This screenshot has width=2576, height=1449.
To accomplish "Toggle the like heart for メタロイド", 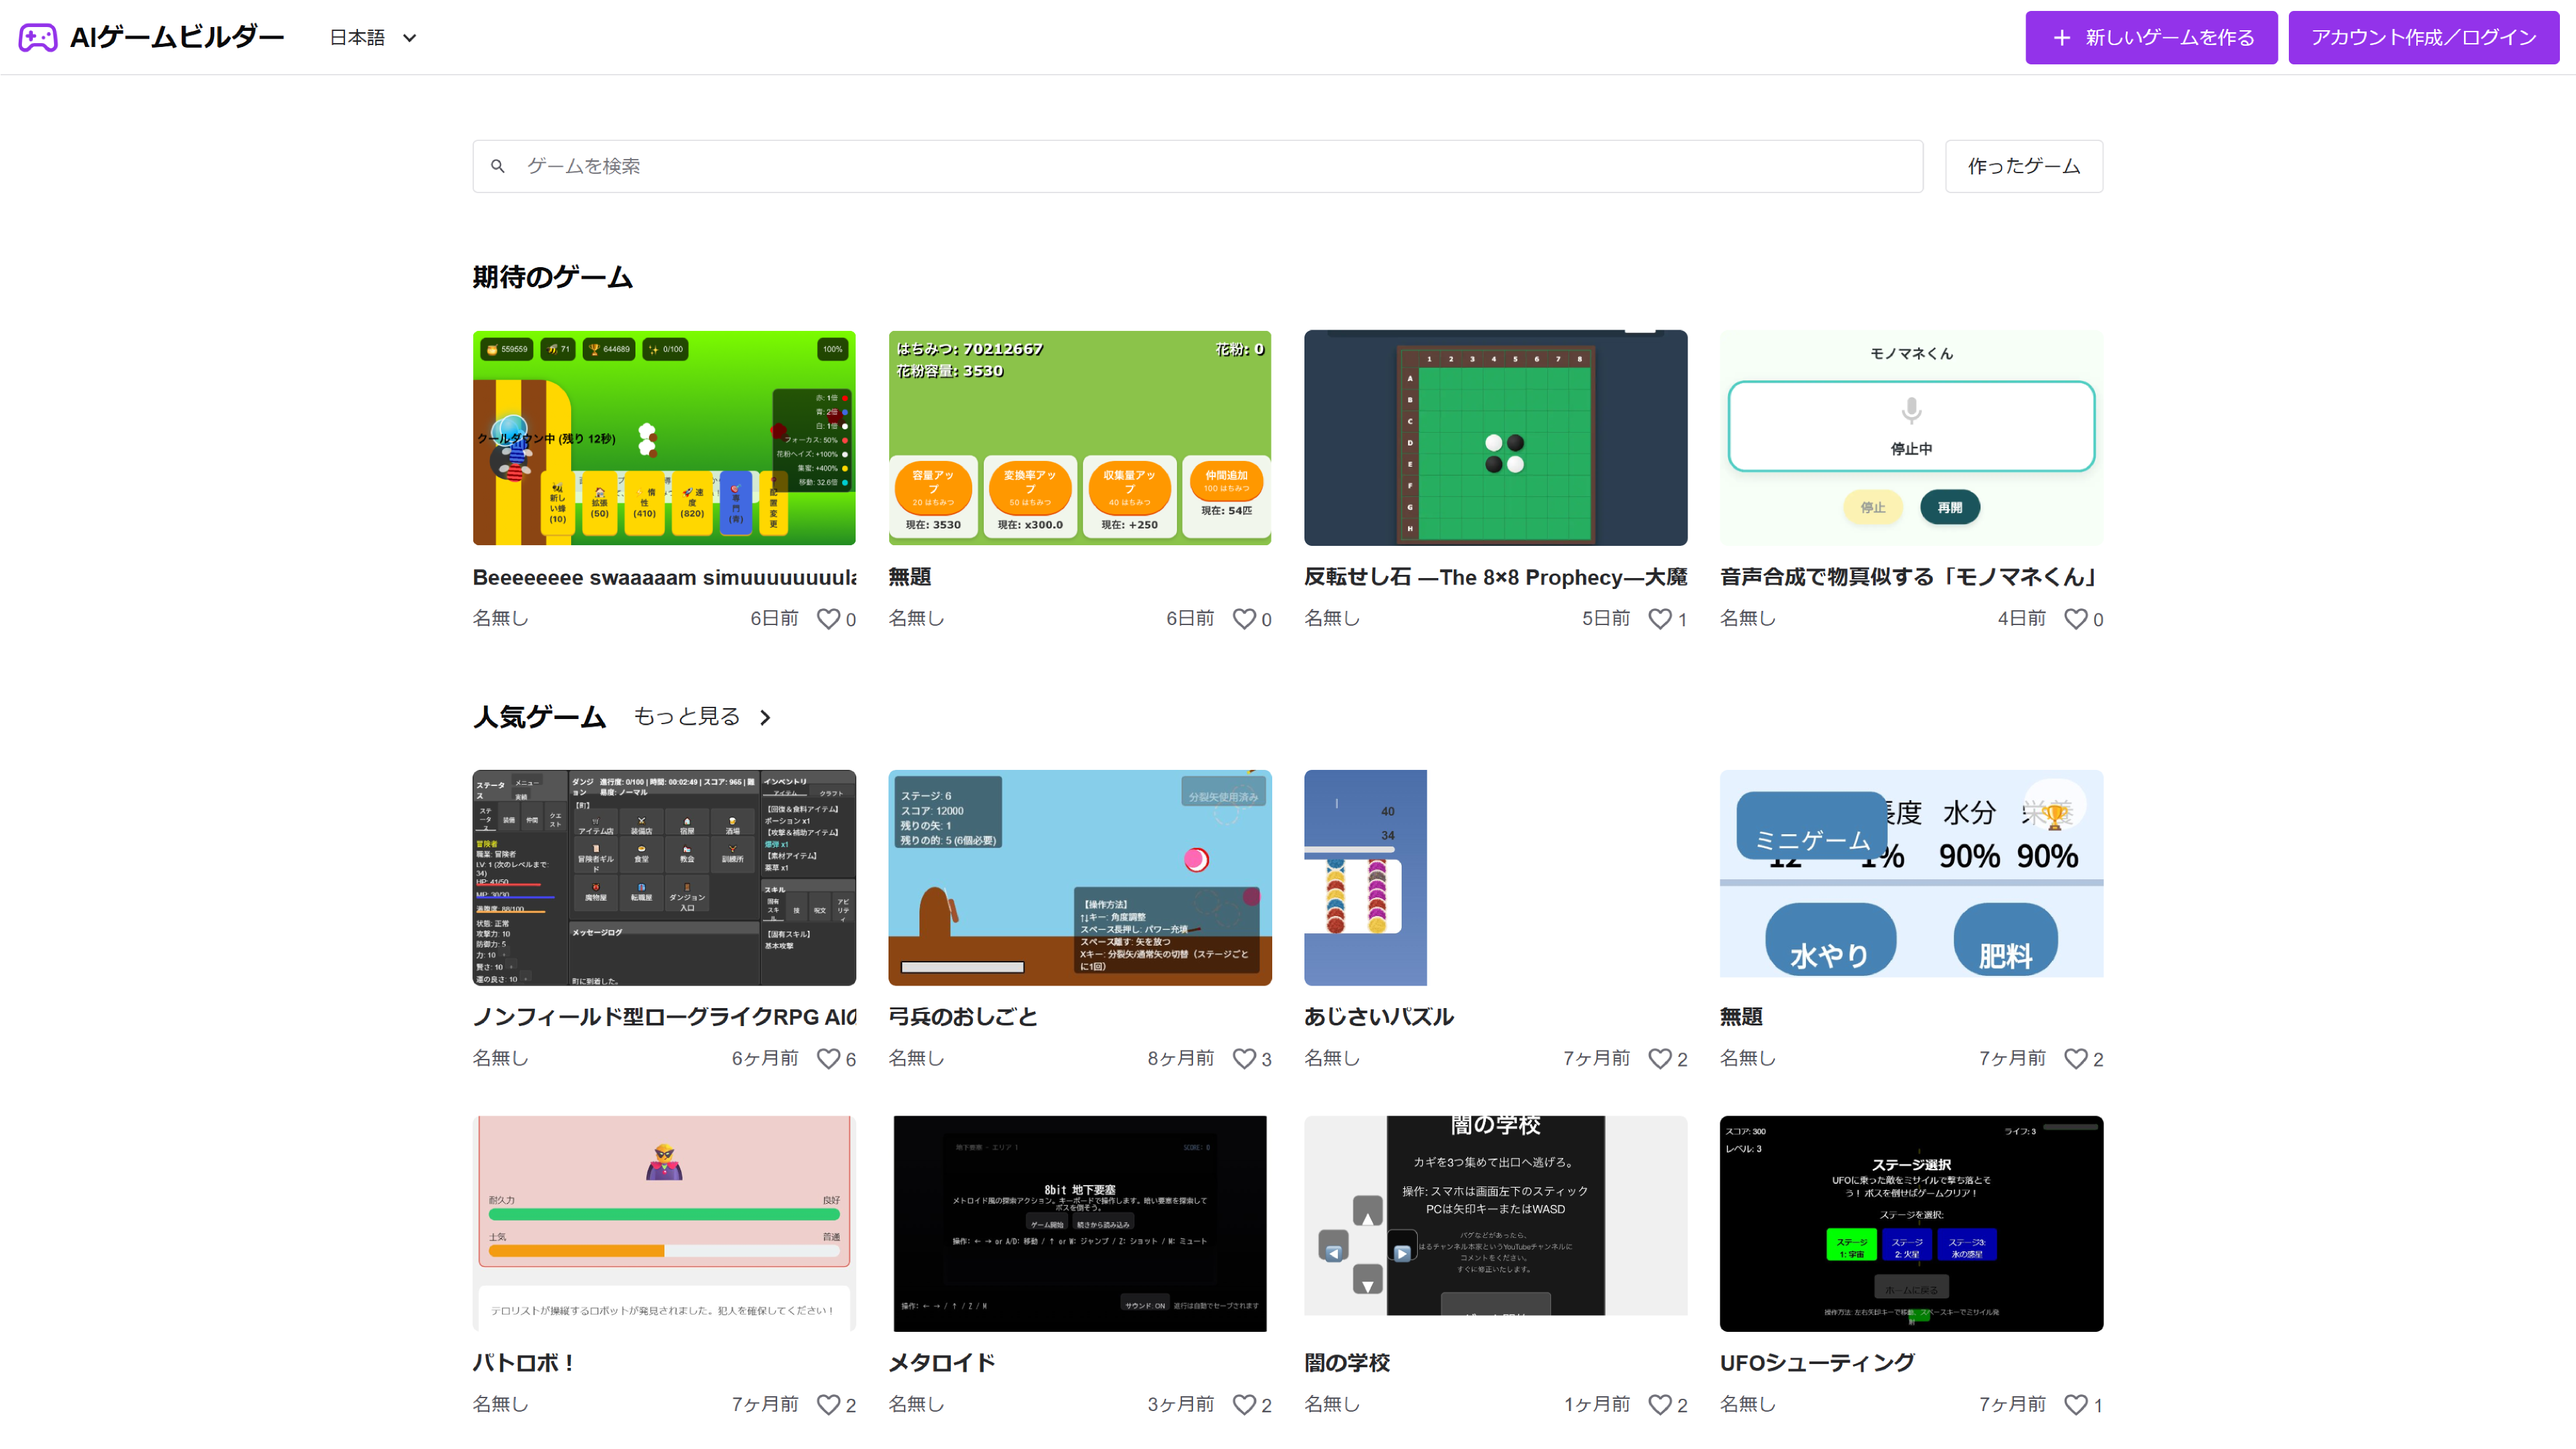I will click(1244, 1404).
